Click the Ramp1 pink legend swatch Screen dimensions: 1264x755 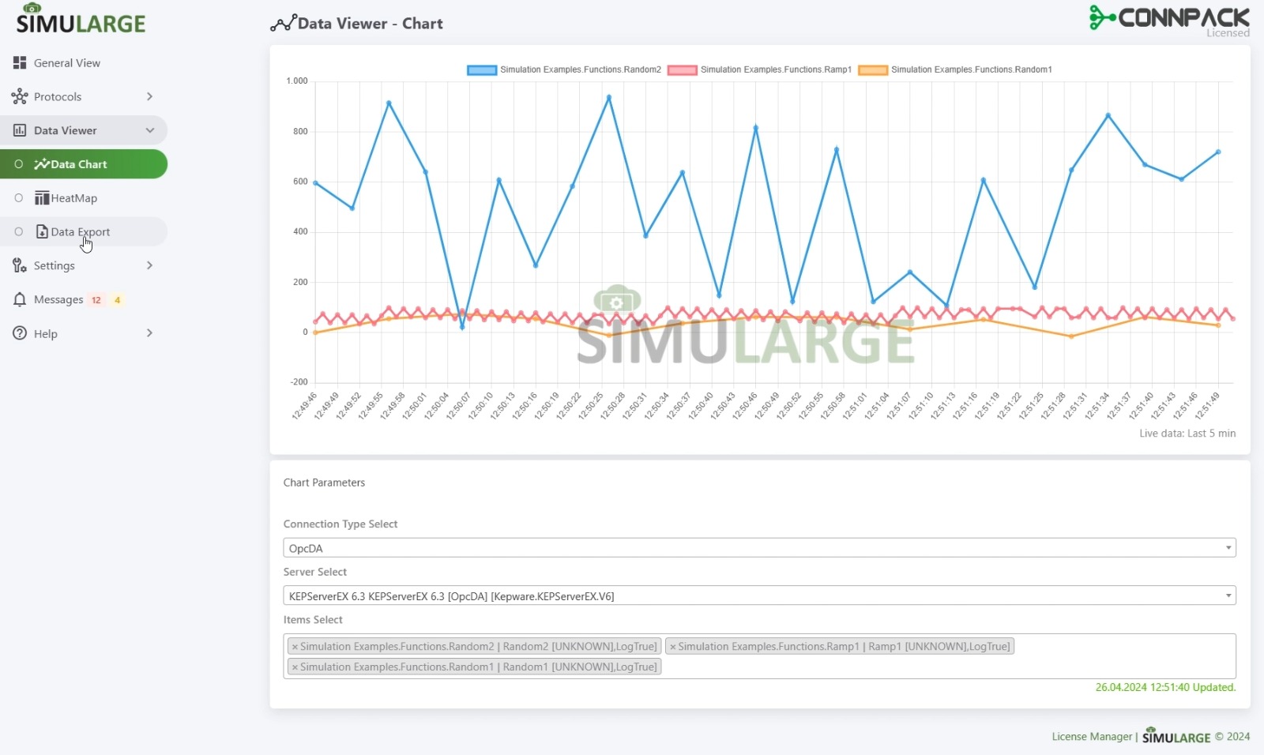coord(682,70)
